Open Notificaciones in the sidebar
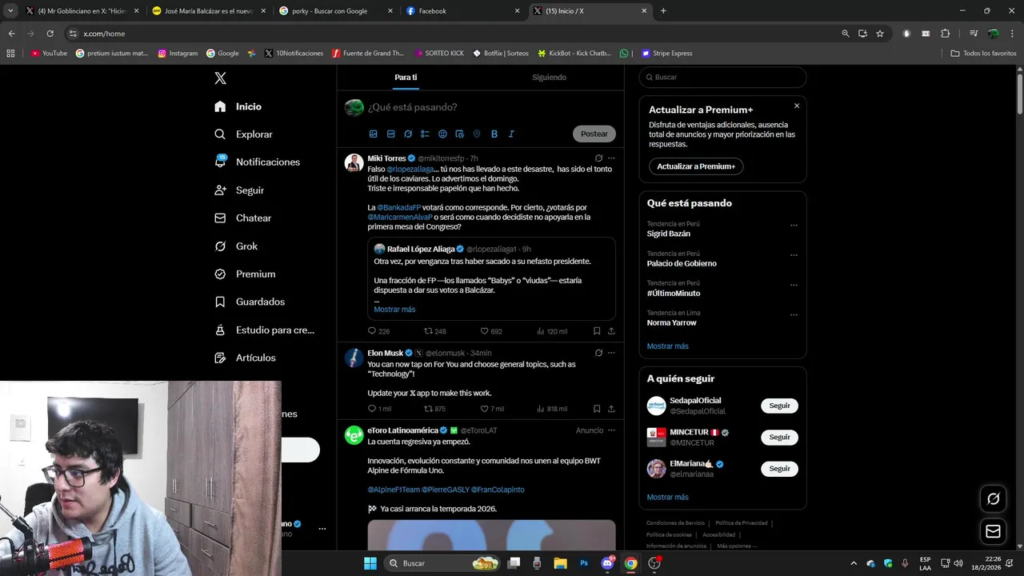1024x576 pixels. [x=257, y=162]
